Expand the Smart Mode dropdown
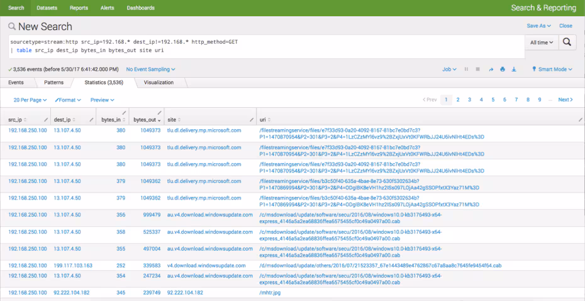 point(552,70)
